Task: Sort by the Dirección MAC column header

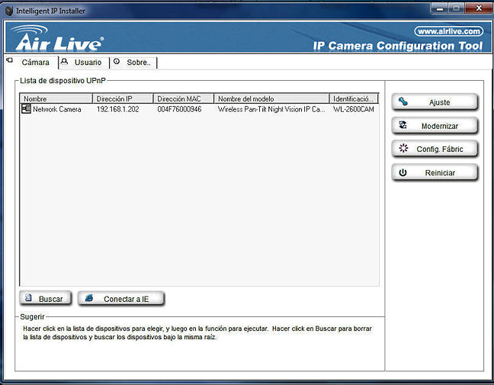Action: click(184, 98)
